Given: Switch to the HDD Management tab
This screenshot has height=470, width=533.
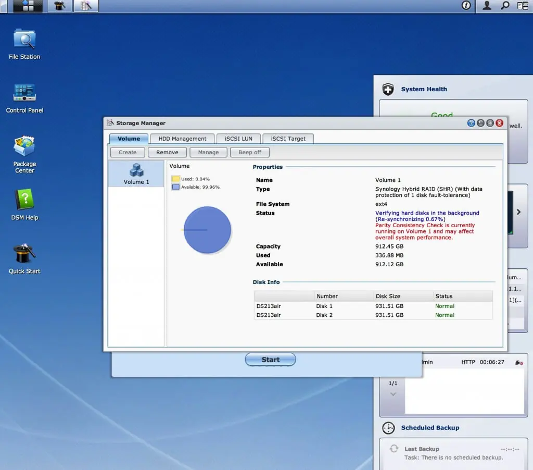Looking at the screenshot, I should tap(182, 139).
